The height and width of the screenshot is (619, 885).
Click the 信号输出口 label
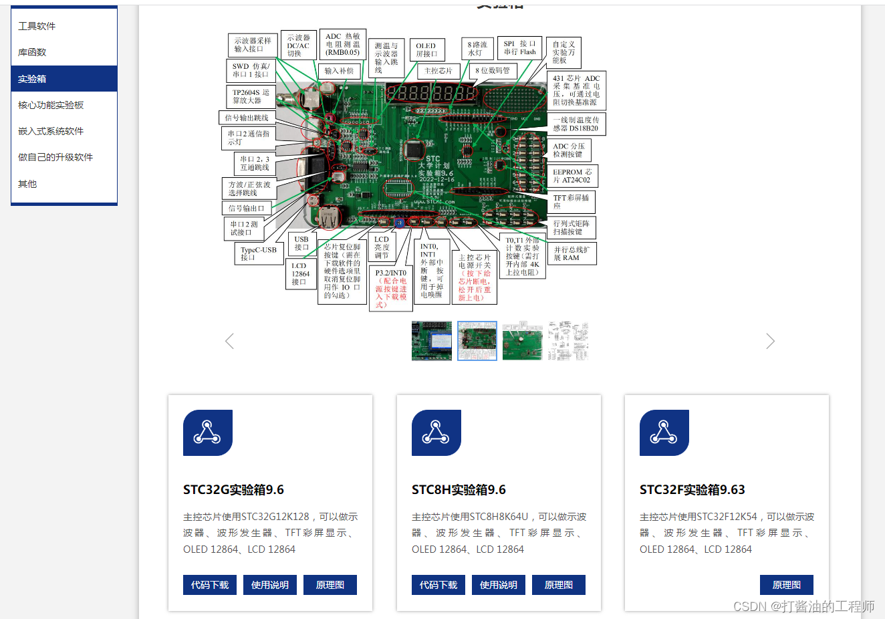247,208
